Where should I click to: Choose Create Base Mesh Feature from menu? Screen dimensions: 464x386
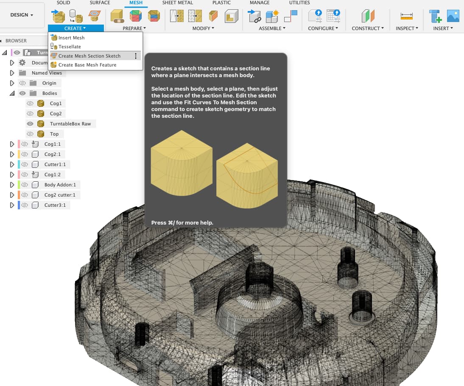[x=87, y=65]
